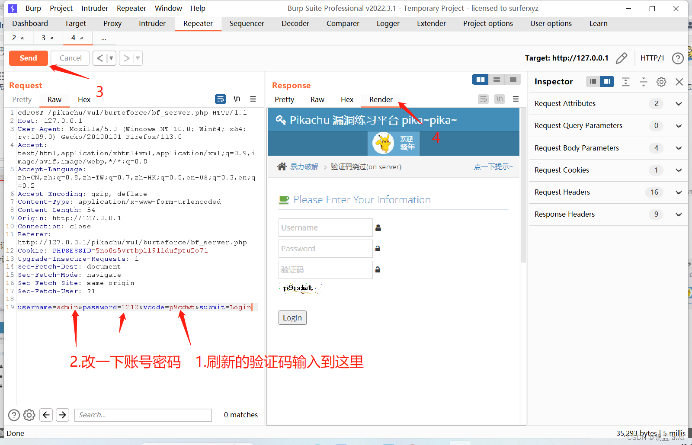Click the captcha image p9cdwt
Screen dimensions: 692x445
(300, 288)
